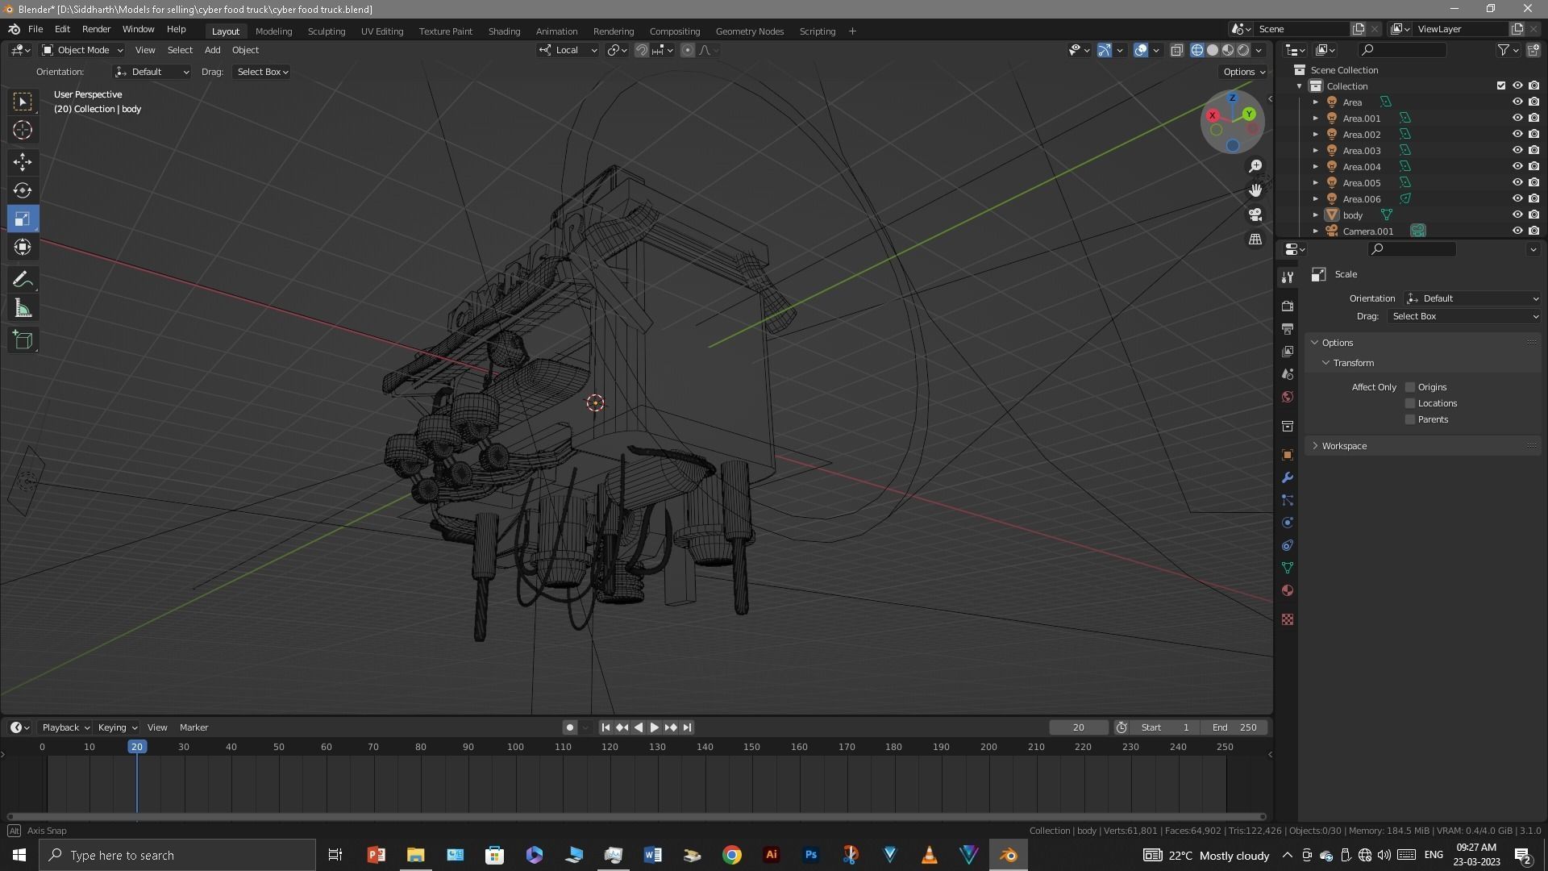Image resolution: width=1548 pixels, height=871 pixels.
Task: Switch to the Geometry Nodes workspace tab
Action: coord(749,31)
